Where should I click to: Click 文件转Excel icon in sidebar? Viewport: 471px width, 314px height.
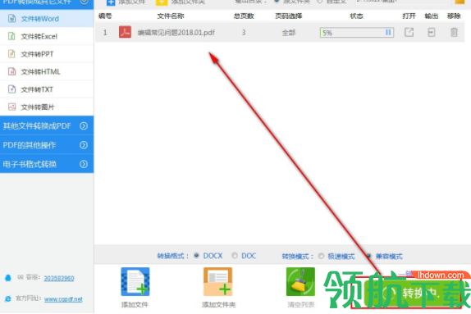tap(11, 36)
